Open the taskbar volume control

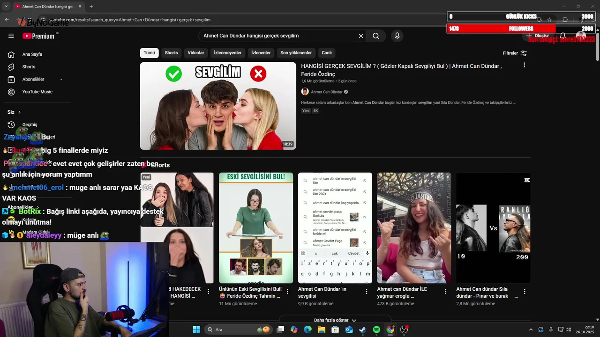[x=568, y=330]
